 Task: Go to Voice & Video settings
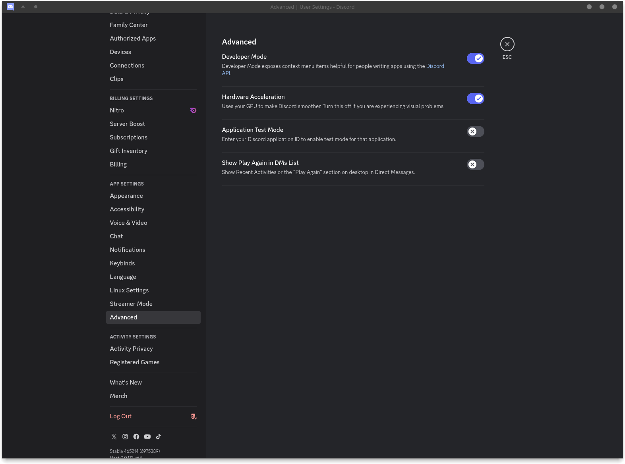coord(128,223)
